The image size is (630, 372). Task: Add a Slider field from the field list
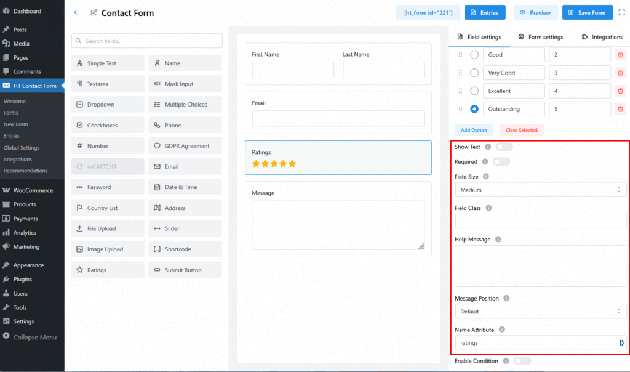(x=185, y=228)
